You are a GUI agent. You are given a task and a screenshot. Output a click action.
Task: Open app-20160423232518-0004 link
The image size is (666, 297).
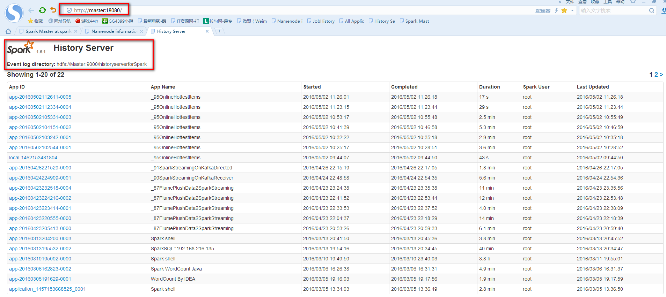(x=40, y=188)
